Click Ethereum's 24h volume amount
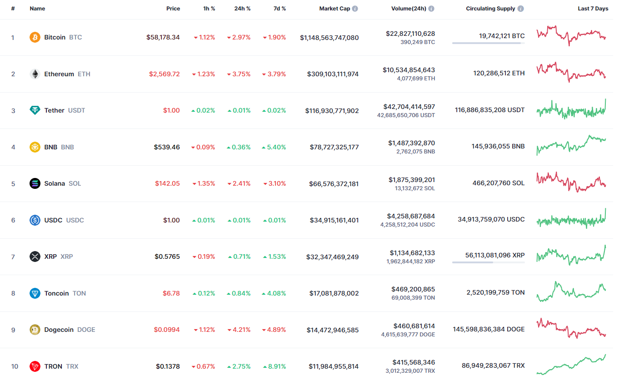Image resolution: width=619 pixels, height=380 pixels. tap(409, 70)
